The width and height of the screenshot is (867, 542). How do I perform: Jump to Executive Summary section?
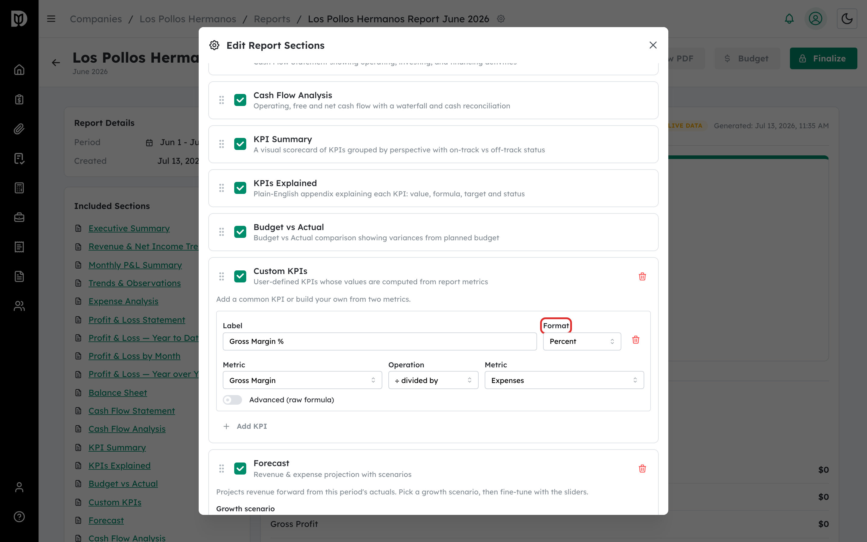click(129, 228)
